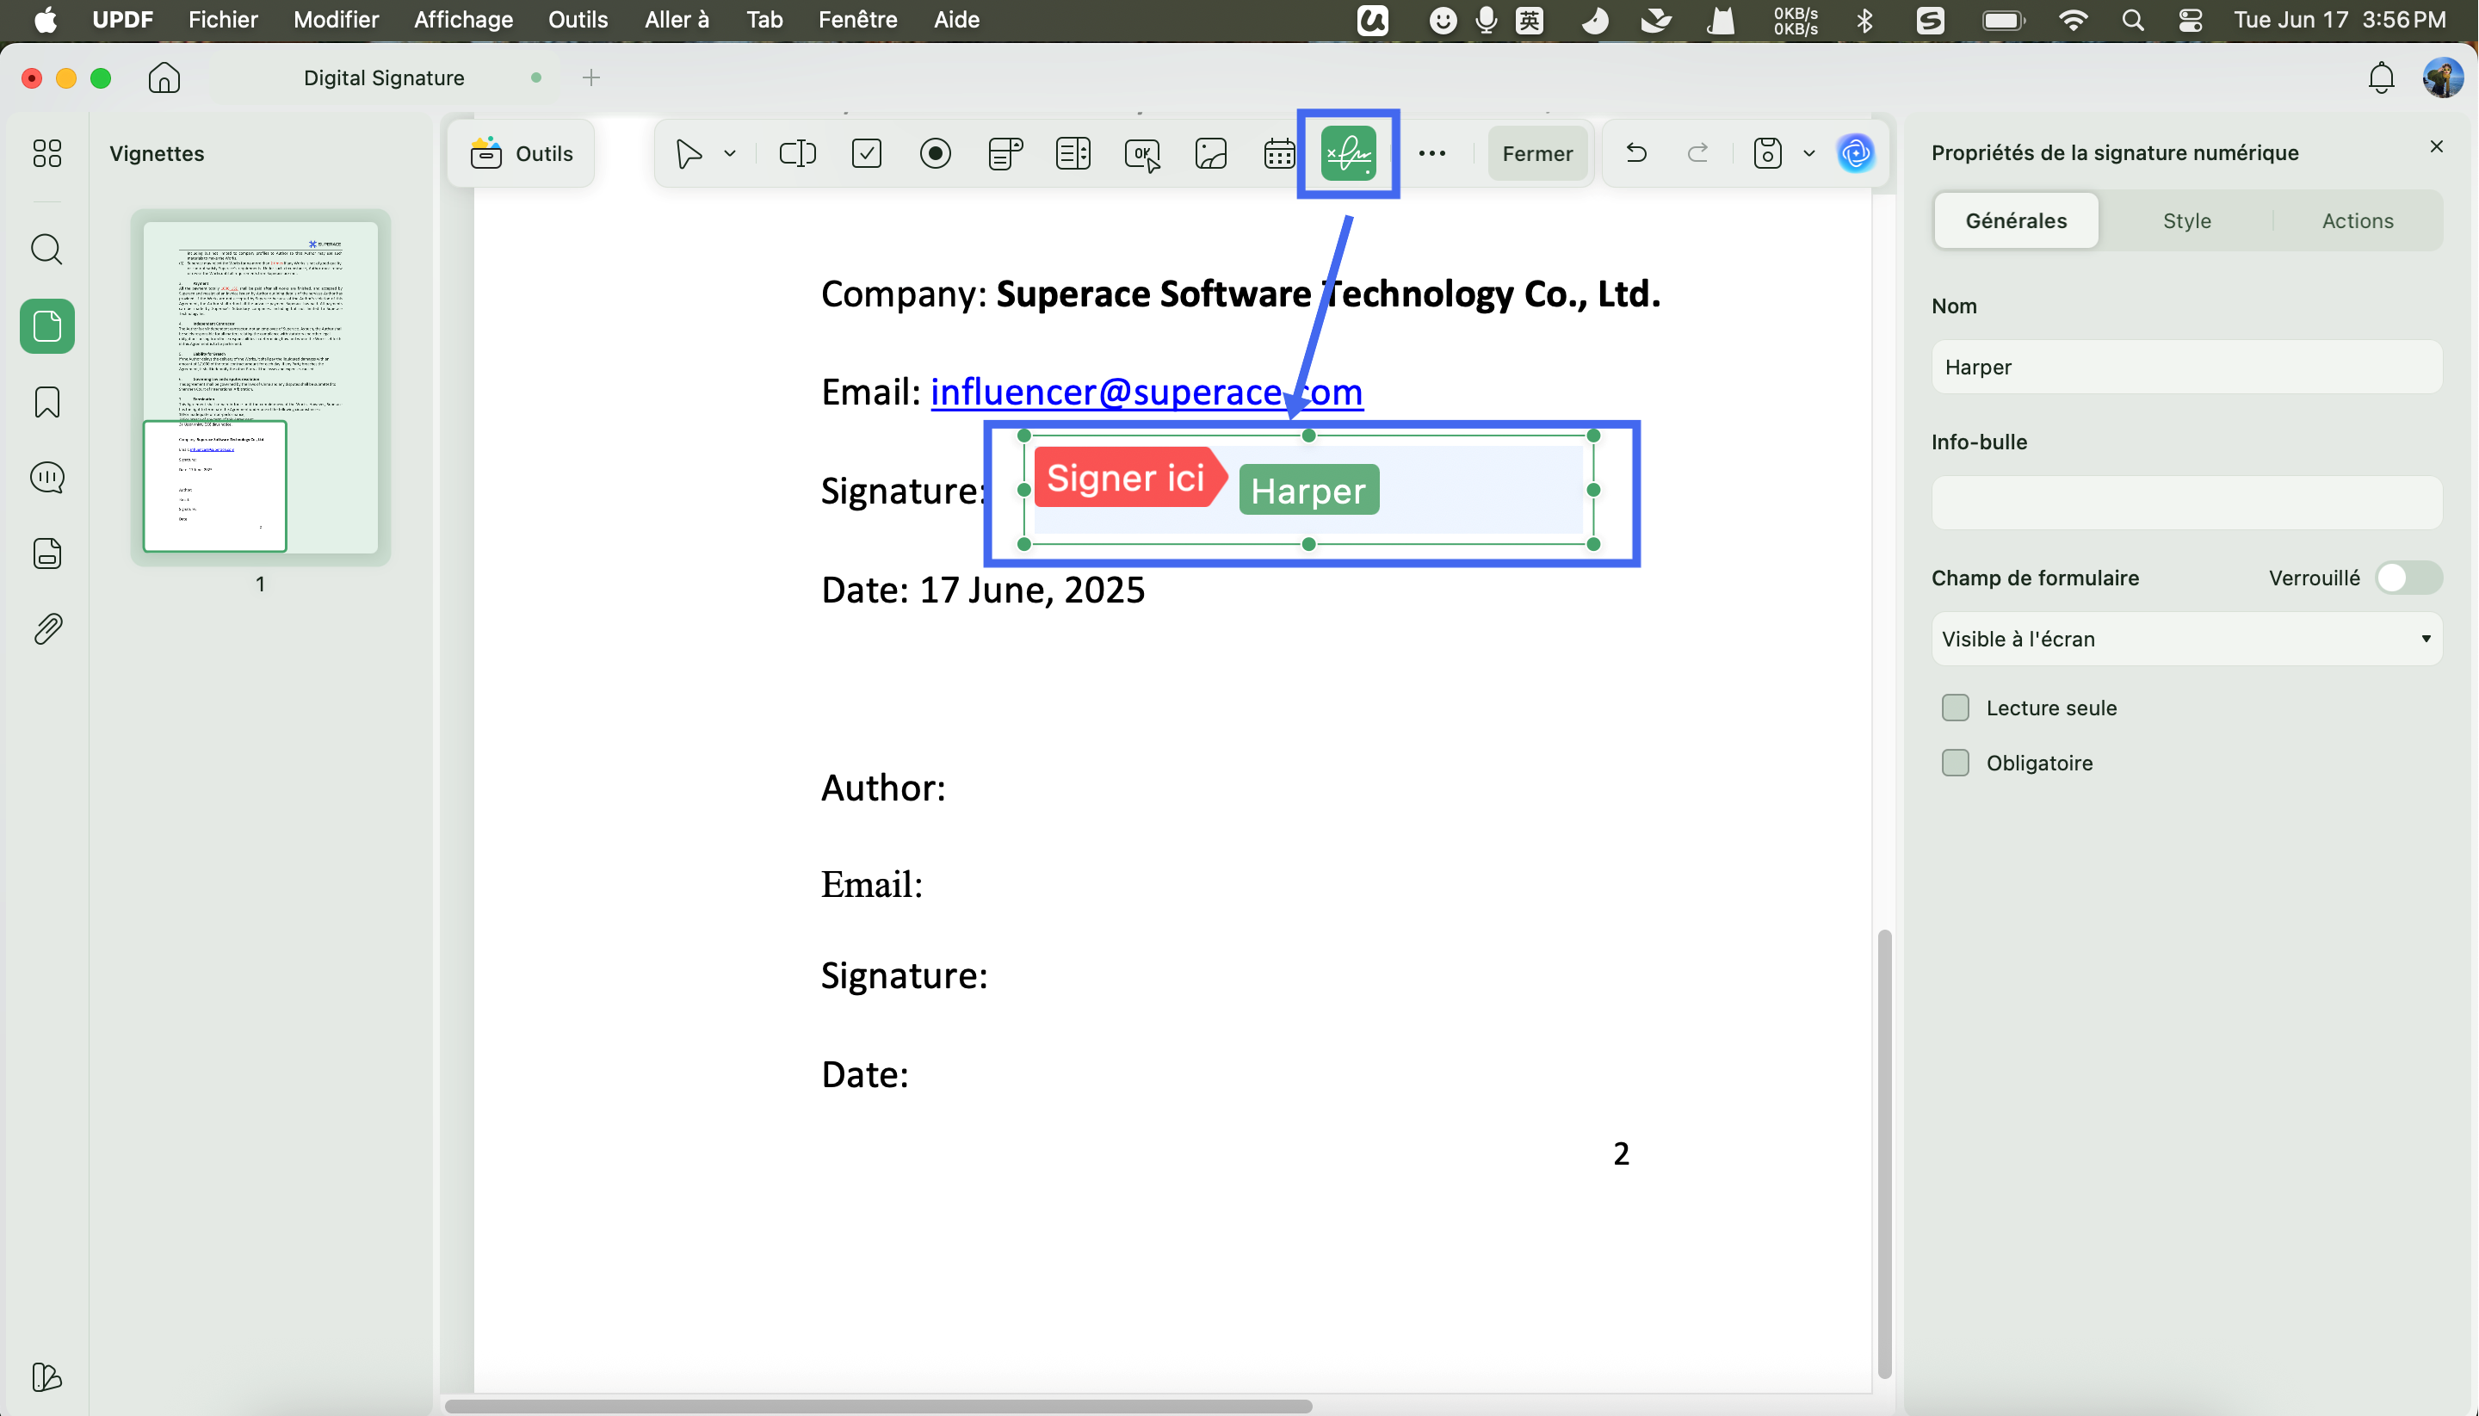Screen dimensions: 2479x1416
Task: Open the bookmarks panel icon
Action: click(x=46, y=402)
